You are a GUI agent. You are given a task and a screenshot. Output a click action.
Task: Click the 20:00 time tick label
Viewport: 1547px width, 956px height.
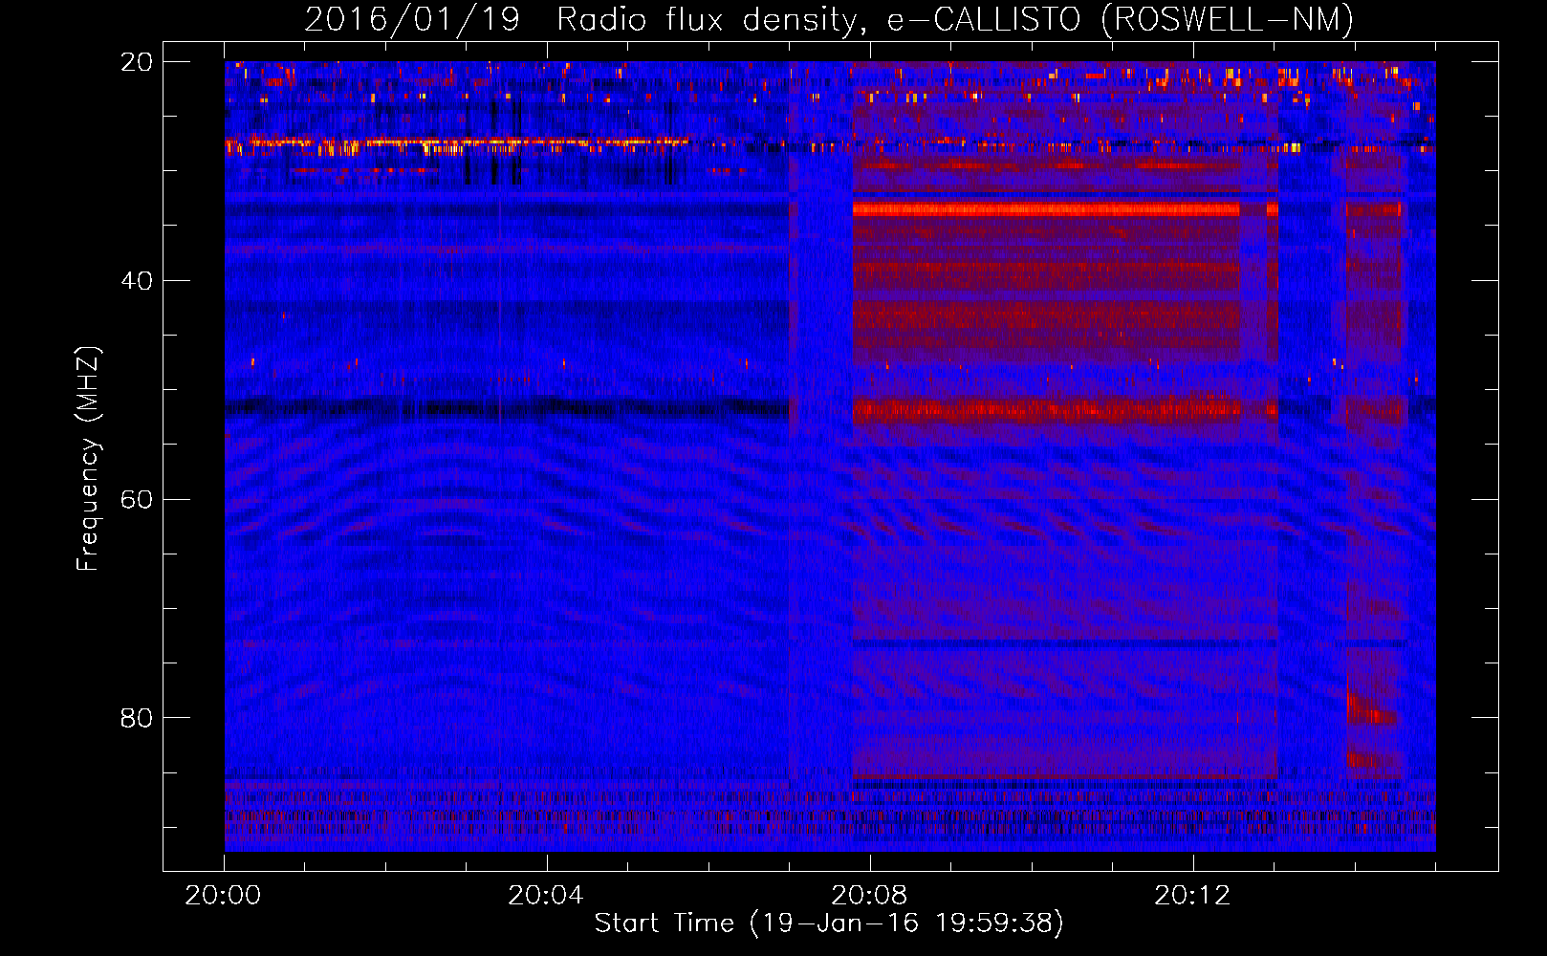pos(223,896)
